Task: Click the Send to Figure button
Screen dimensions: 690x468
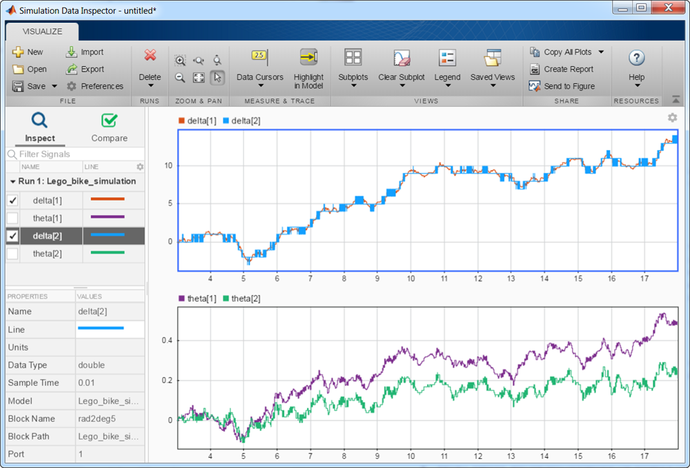Action: pyautogui.click(x=562, y=86)
